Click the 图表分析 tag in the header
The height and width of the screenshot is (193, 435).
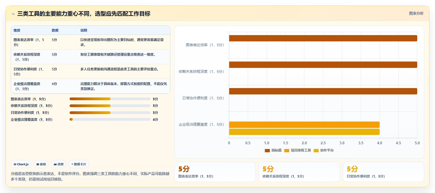click(416, 13)
